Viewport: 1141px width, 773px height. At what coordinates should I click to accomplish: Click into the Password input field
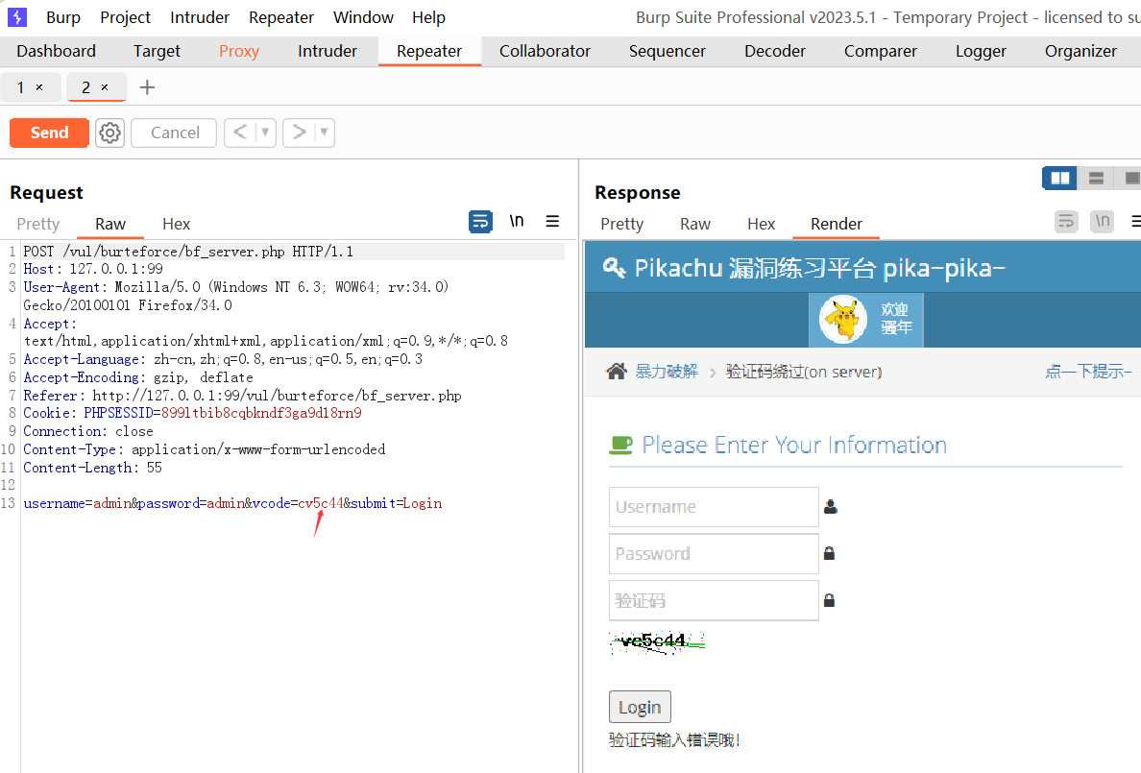[714, 553]
